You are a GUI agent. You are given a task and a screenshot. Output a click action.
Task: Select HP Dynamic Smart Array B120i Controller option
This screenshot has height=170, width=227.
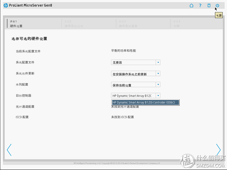[146, 102]
